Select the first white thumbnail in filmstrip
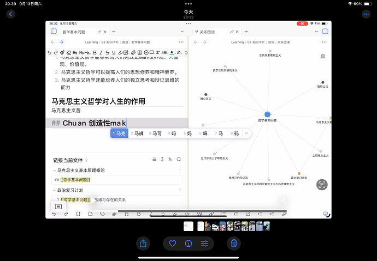Image resolution: width=377 pixels, height=261 pixels. click(188, 226)
